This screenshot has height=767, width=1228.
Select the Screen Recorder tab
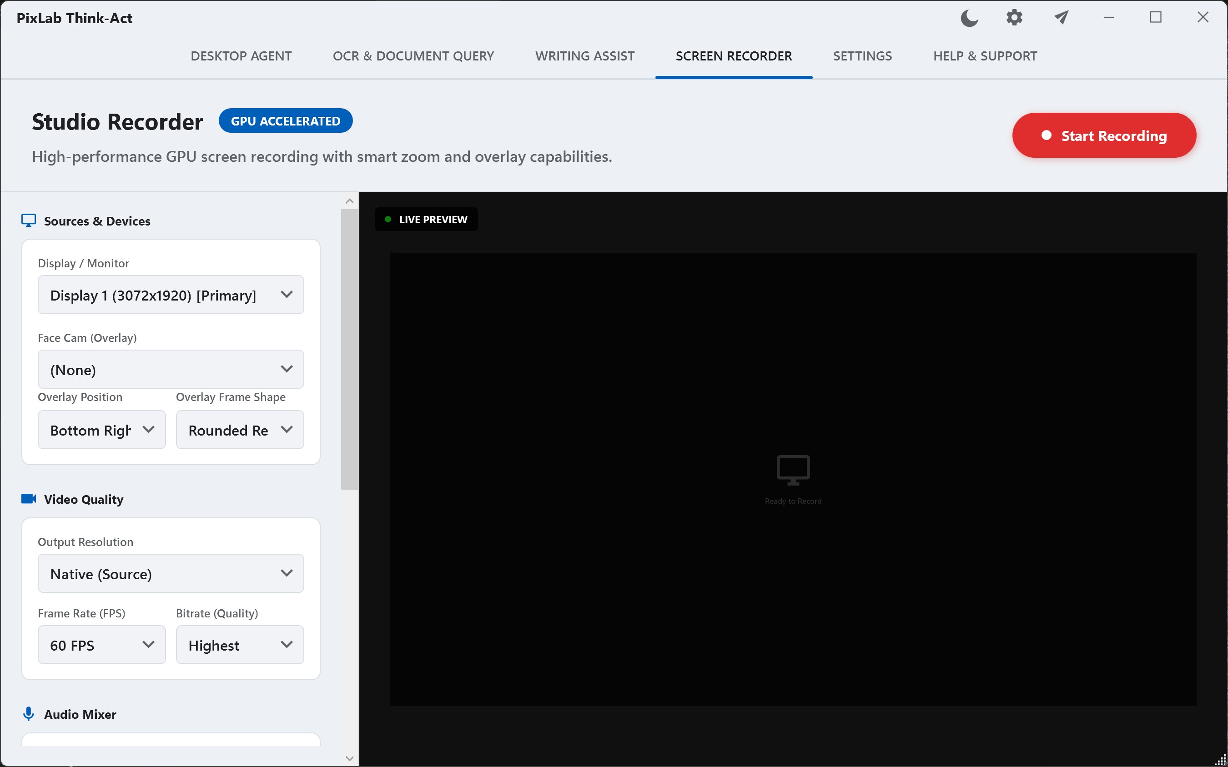[x=733, y=56]
